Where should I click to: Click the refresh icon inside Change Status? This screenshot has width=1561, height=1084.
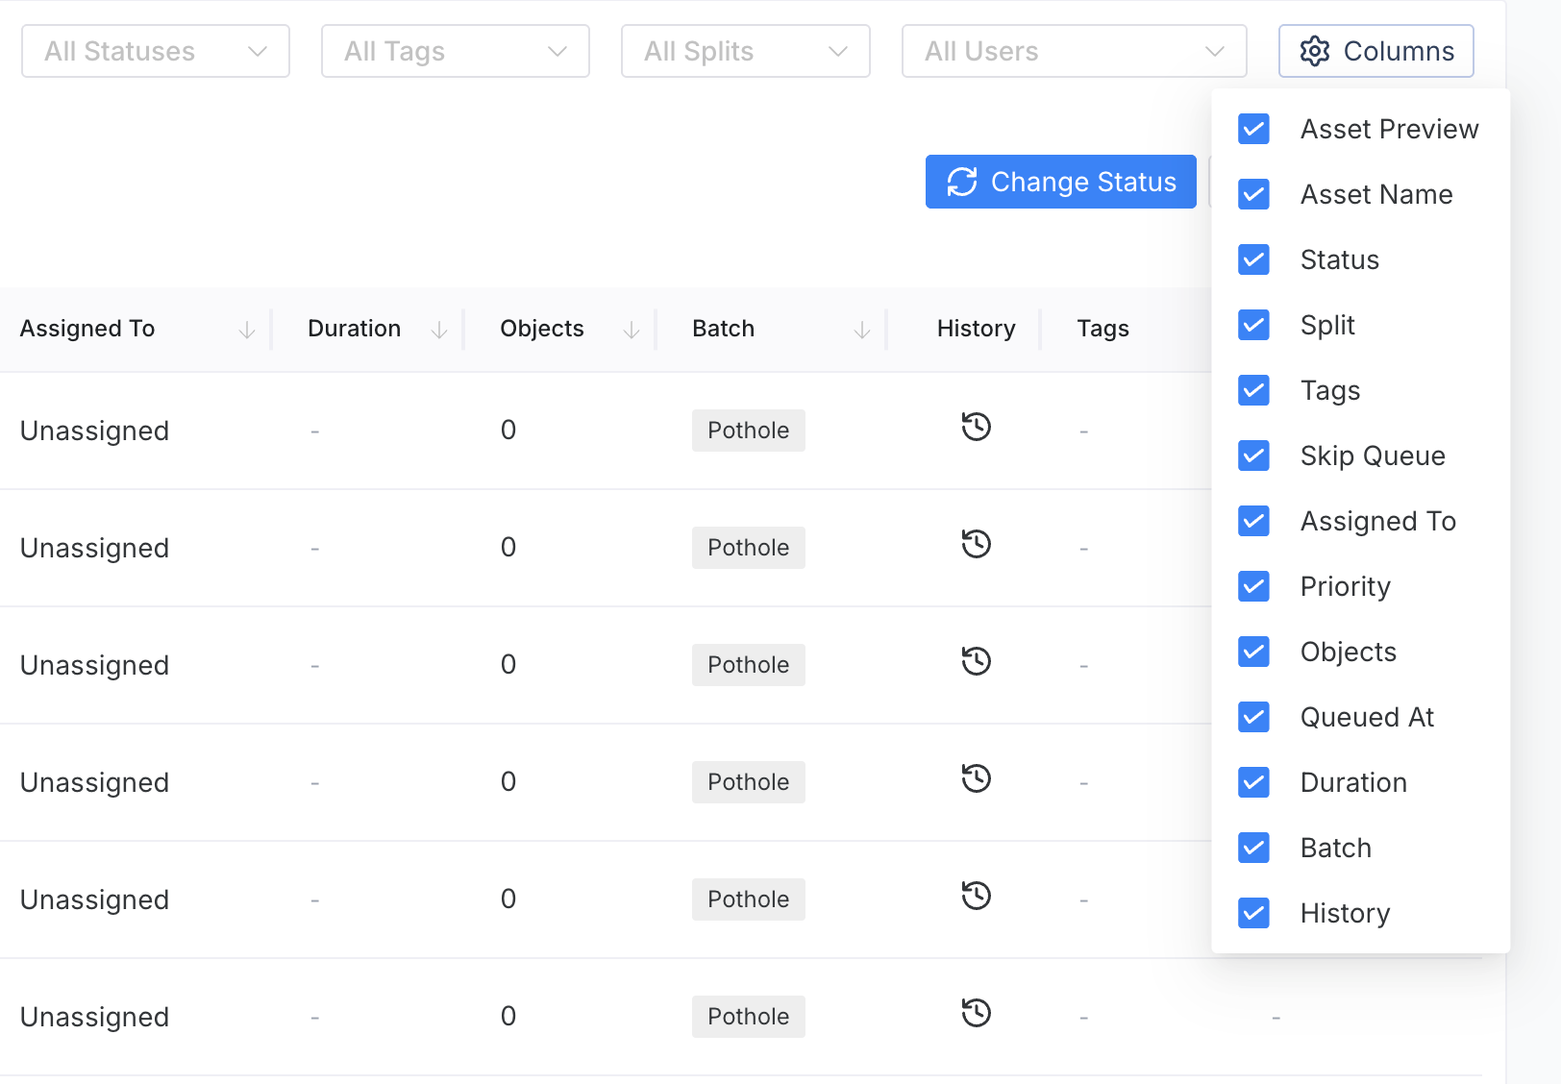click(963, 181)
